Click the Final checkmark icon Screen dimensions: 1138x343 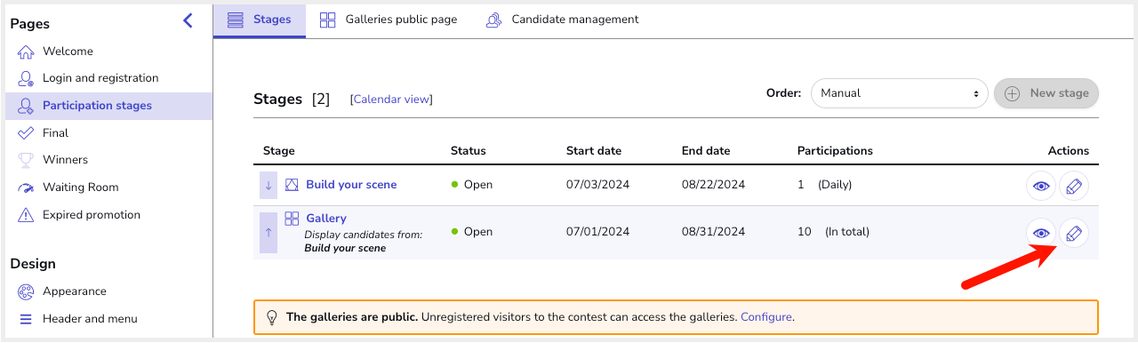click(x=26, y=133)
